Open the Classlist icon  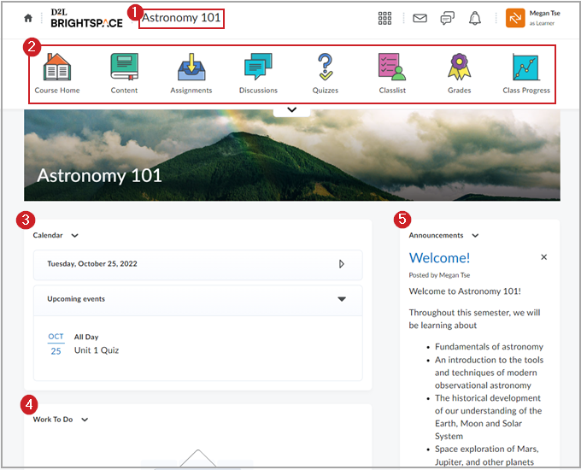392,67
